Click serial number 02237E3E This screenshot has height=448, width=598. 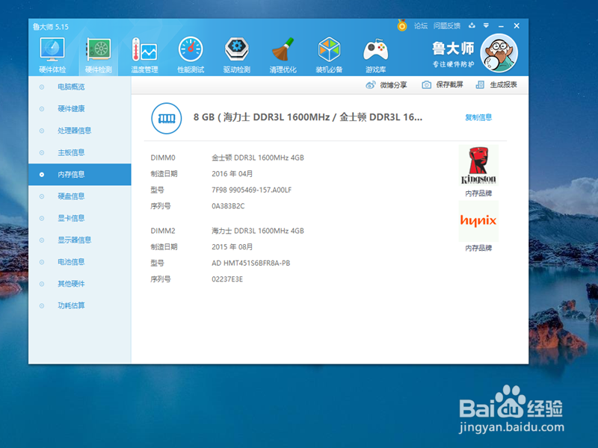(x=227, y=279)
